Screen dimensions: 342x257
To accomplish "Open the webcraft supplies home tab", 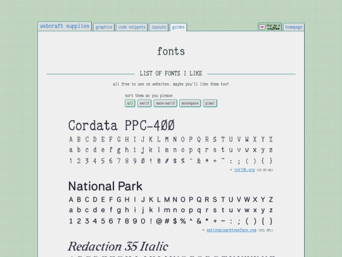I will 65,26.
